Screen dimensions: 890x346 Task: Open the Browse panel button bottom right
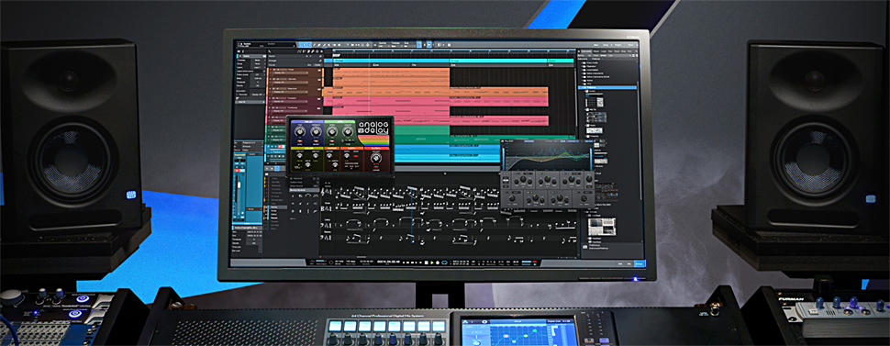point(639,263)
